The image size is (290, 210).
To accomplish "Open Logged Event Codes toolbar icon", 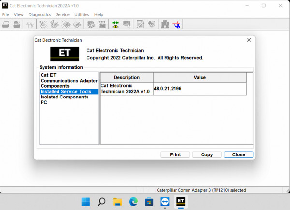I will coord(77,25).
